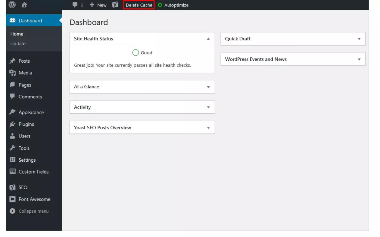Image resolution: width=380 pixels, height=237 pixels.
Task: Expand the Yoast SEO Posts Overview panel
Action: point(208,128)
